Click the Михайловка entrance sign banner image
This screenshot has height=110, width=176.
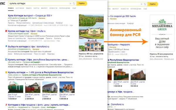point(91,33)
